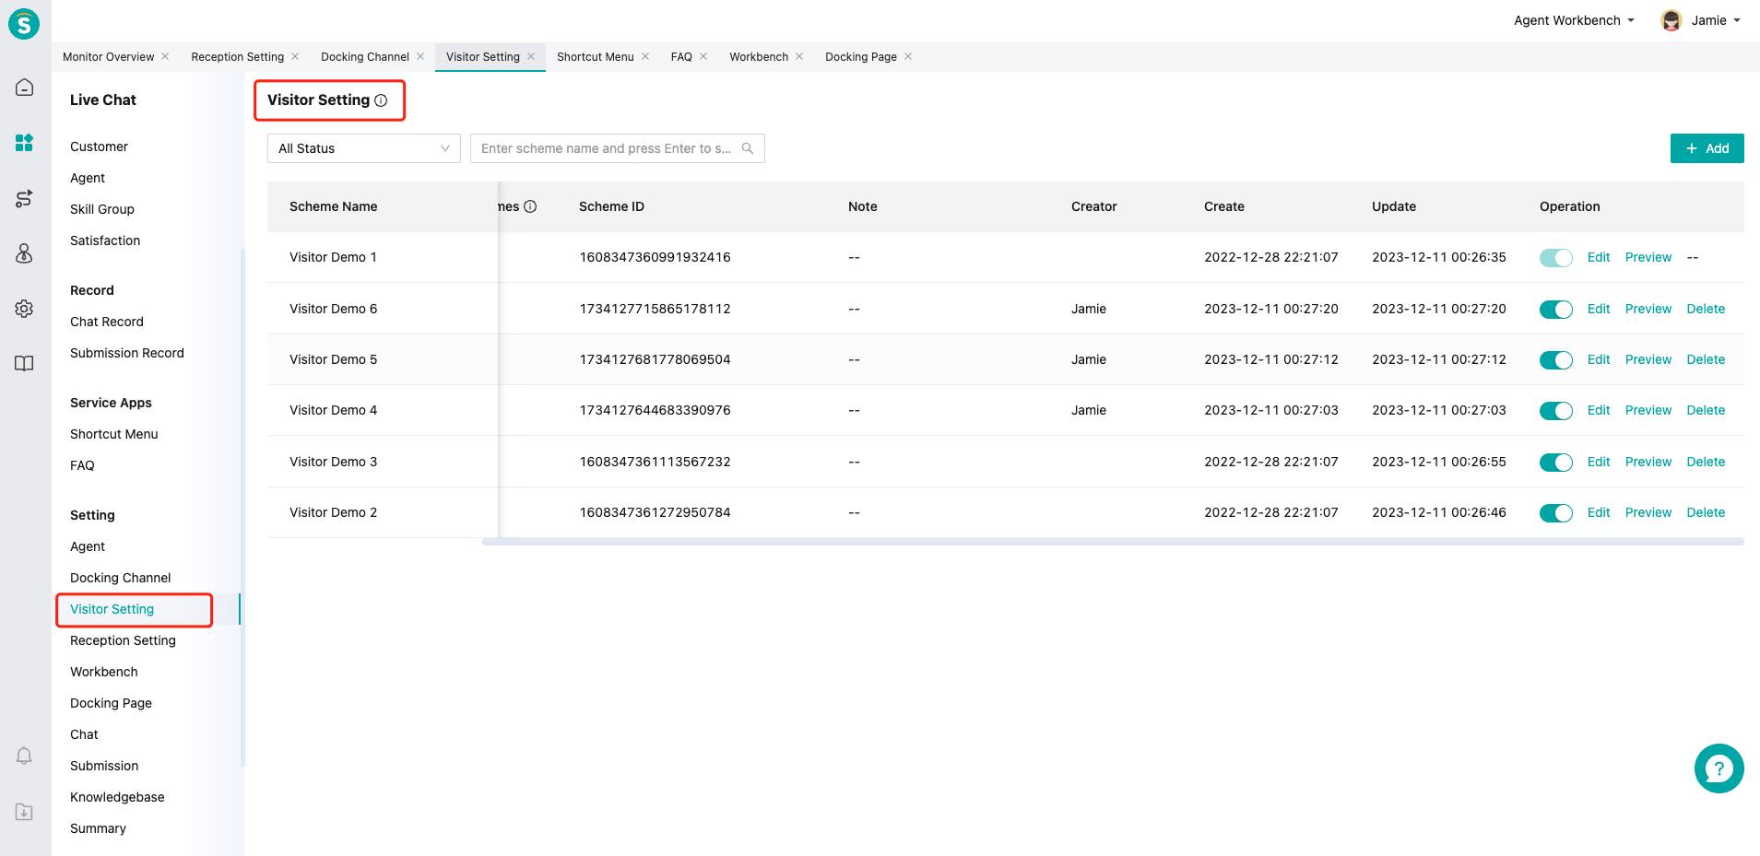Select the Live Chat apps grid icon
The width and height of the screenshot is (1760, 856).
click(25, 143)
